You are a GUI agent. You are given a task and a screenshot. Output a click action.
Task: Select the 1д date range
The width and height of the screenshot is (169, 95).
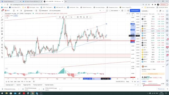pyautogui.click(x=6, y=82)
